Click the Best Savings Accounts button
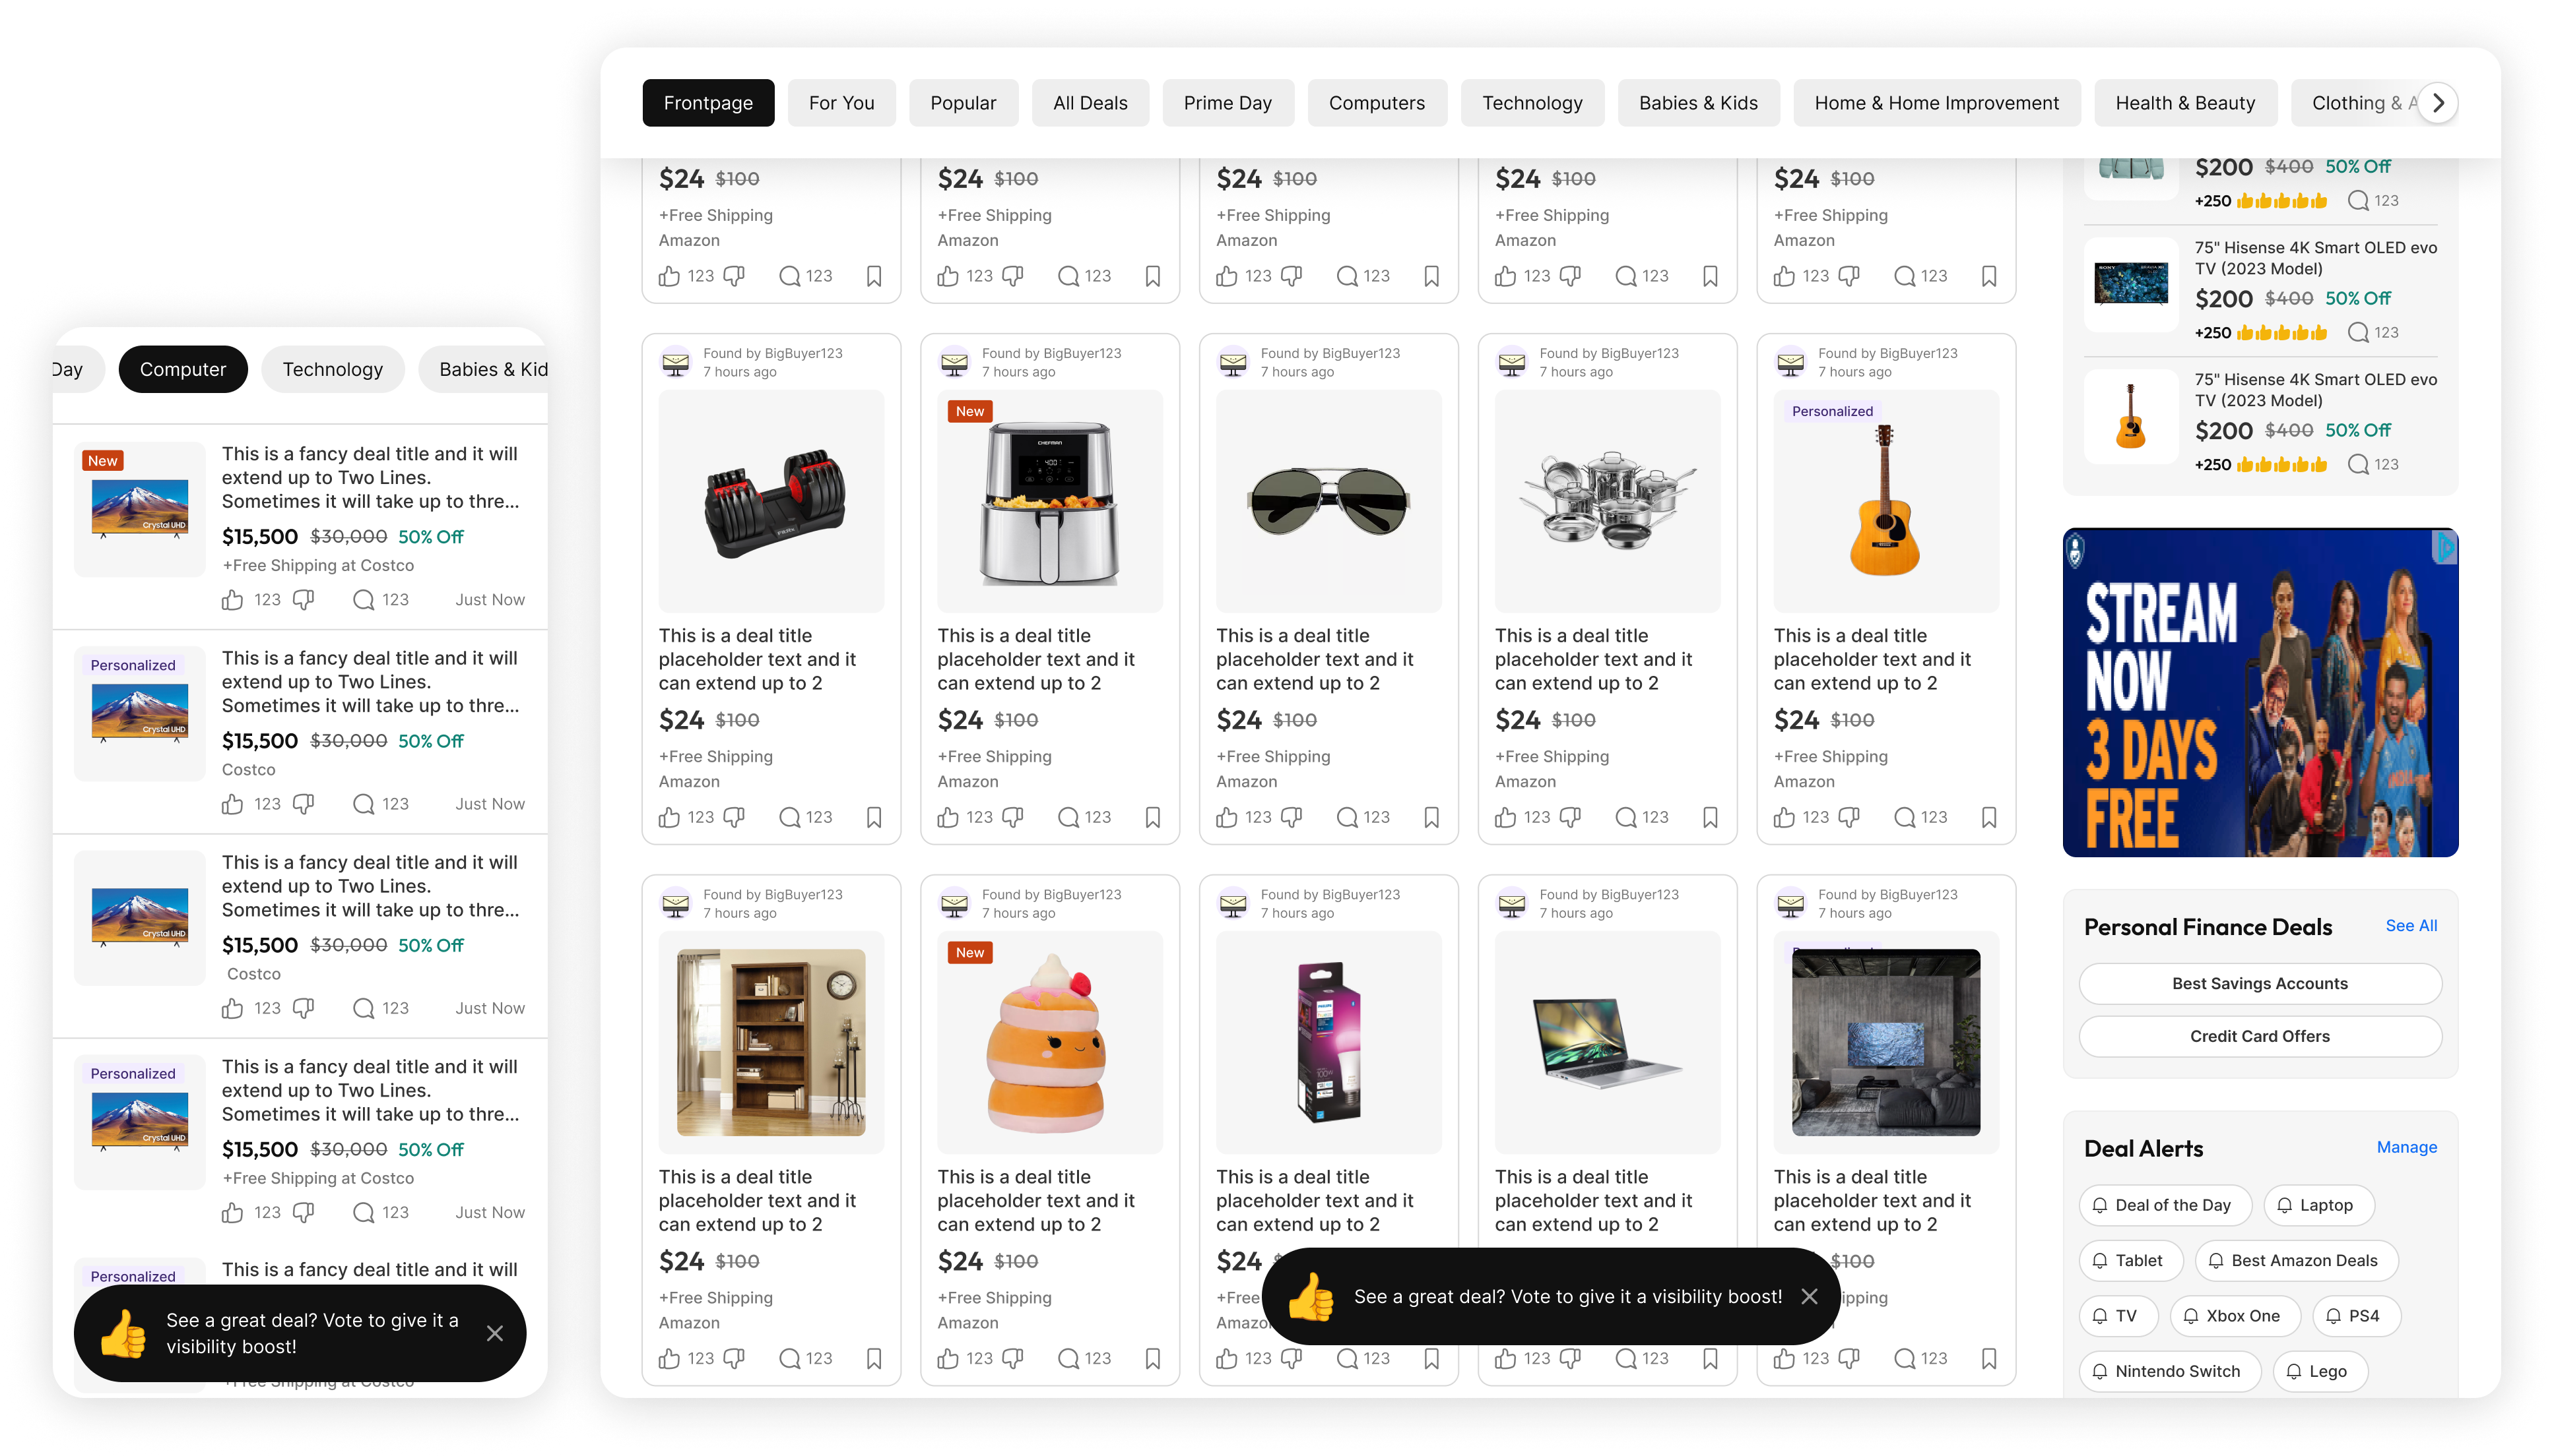The height and width of the screenshot is (1456, 2554). coord(2259,983)
